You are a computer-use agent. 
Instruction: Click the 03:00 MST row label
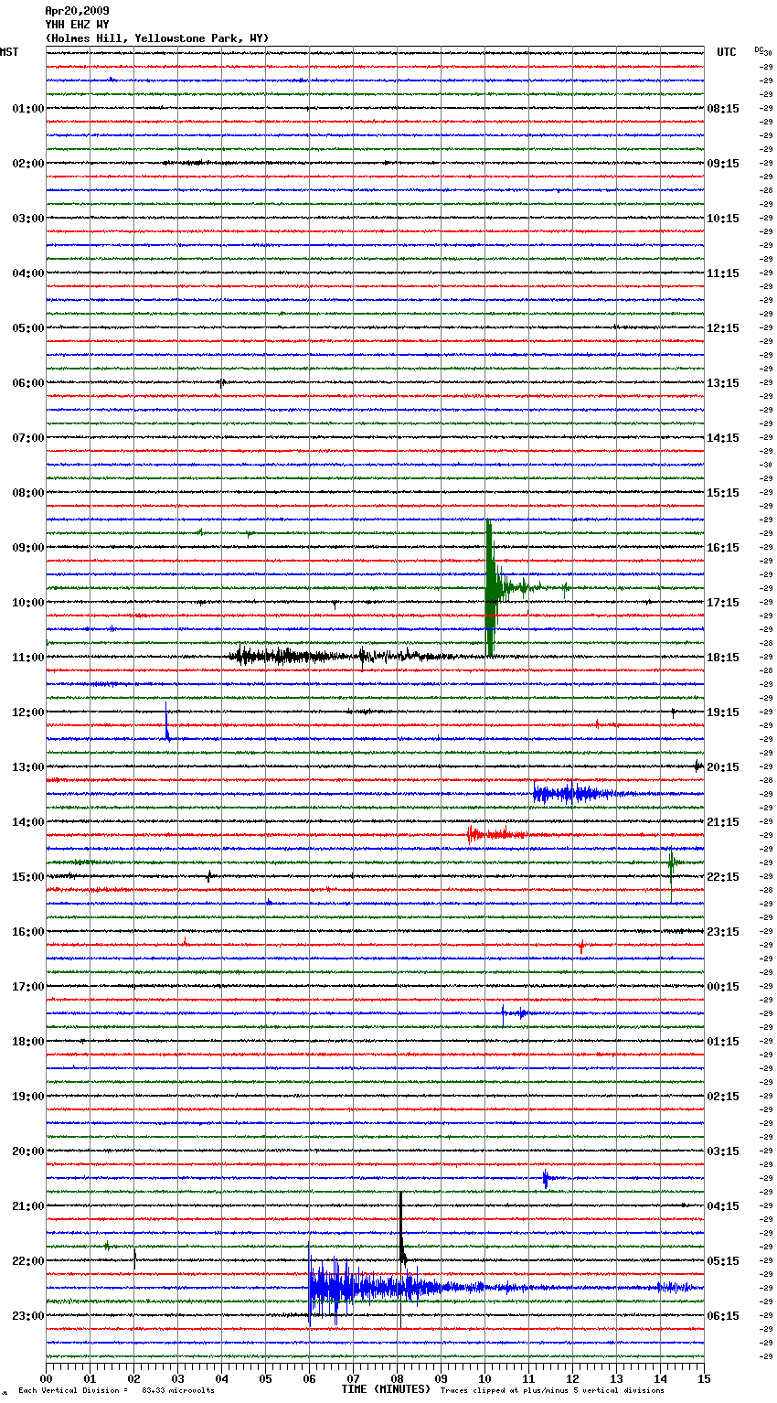click(28, 219)
